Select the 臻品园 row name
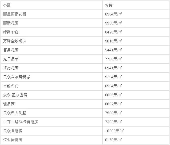The image size is (170, 145). pyautogui.click(x=9, y=104)
